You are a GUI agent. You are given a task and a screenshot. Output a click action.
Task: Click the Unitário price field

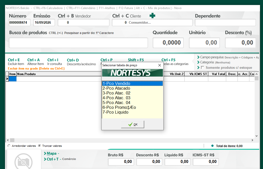pos(204,43)
